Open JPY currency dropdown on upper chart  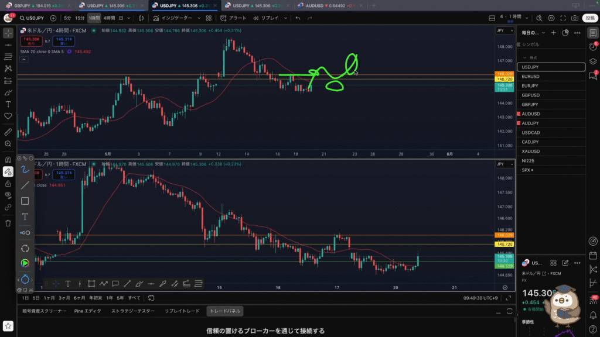point(504,30)
